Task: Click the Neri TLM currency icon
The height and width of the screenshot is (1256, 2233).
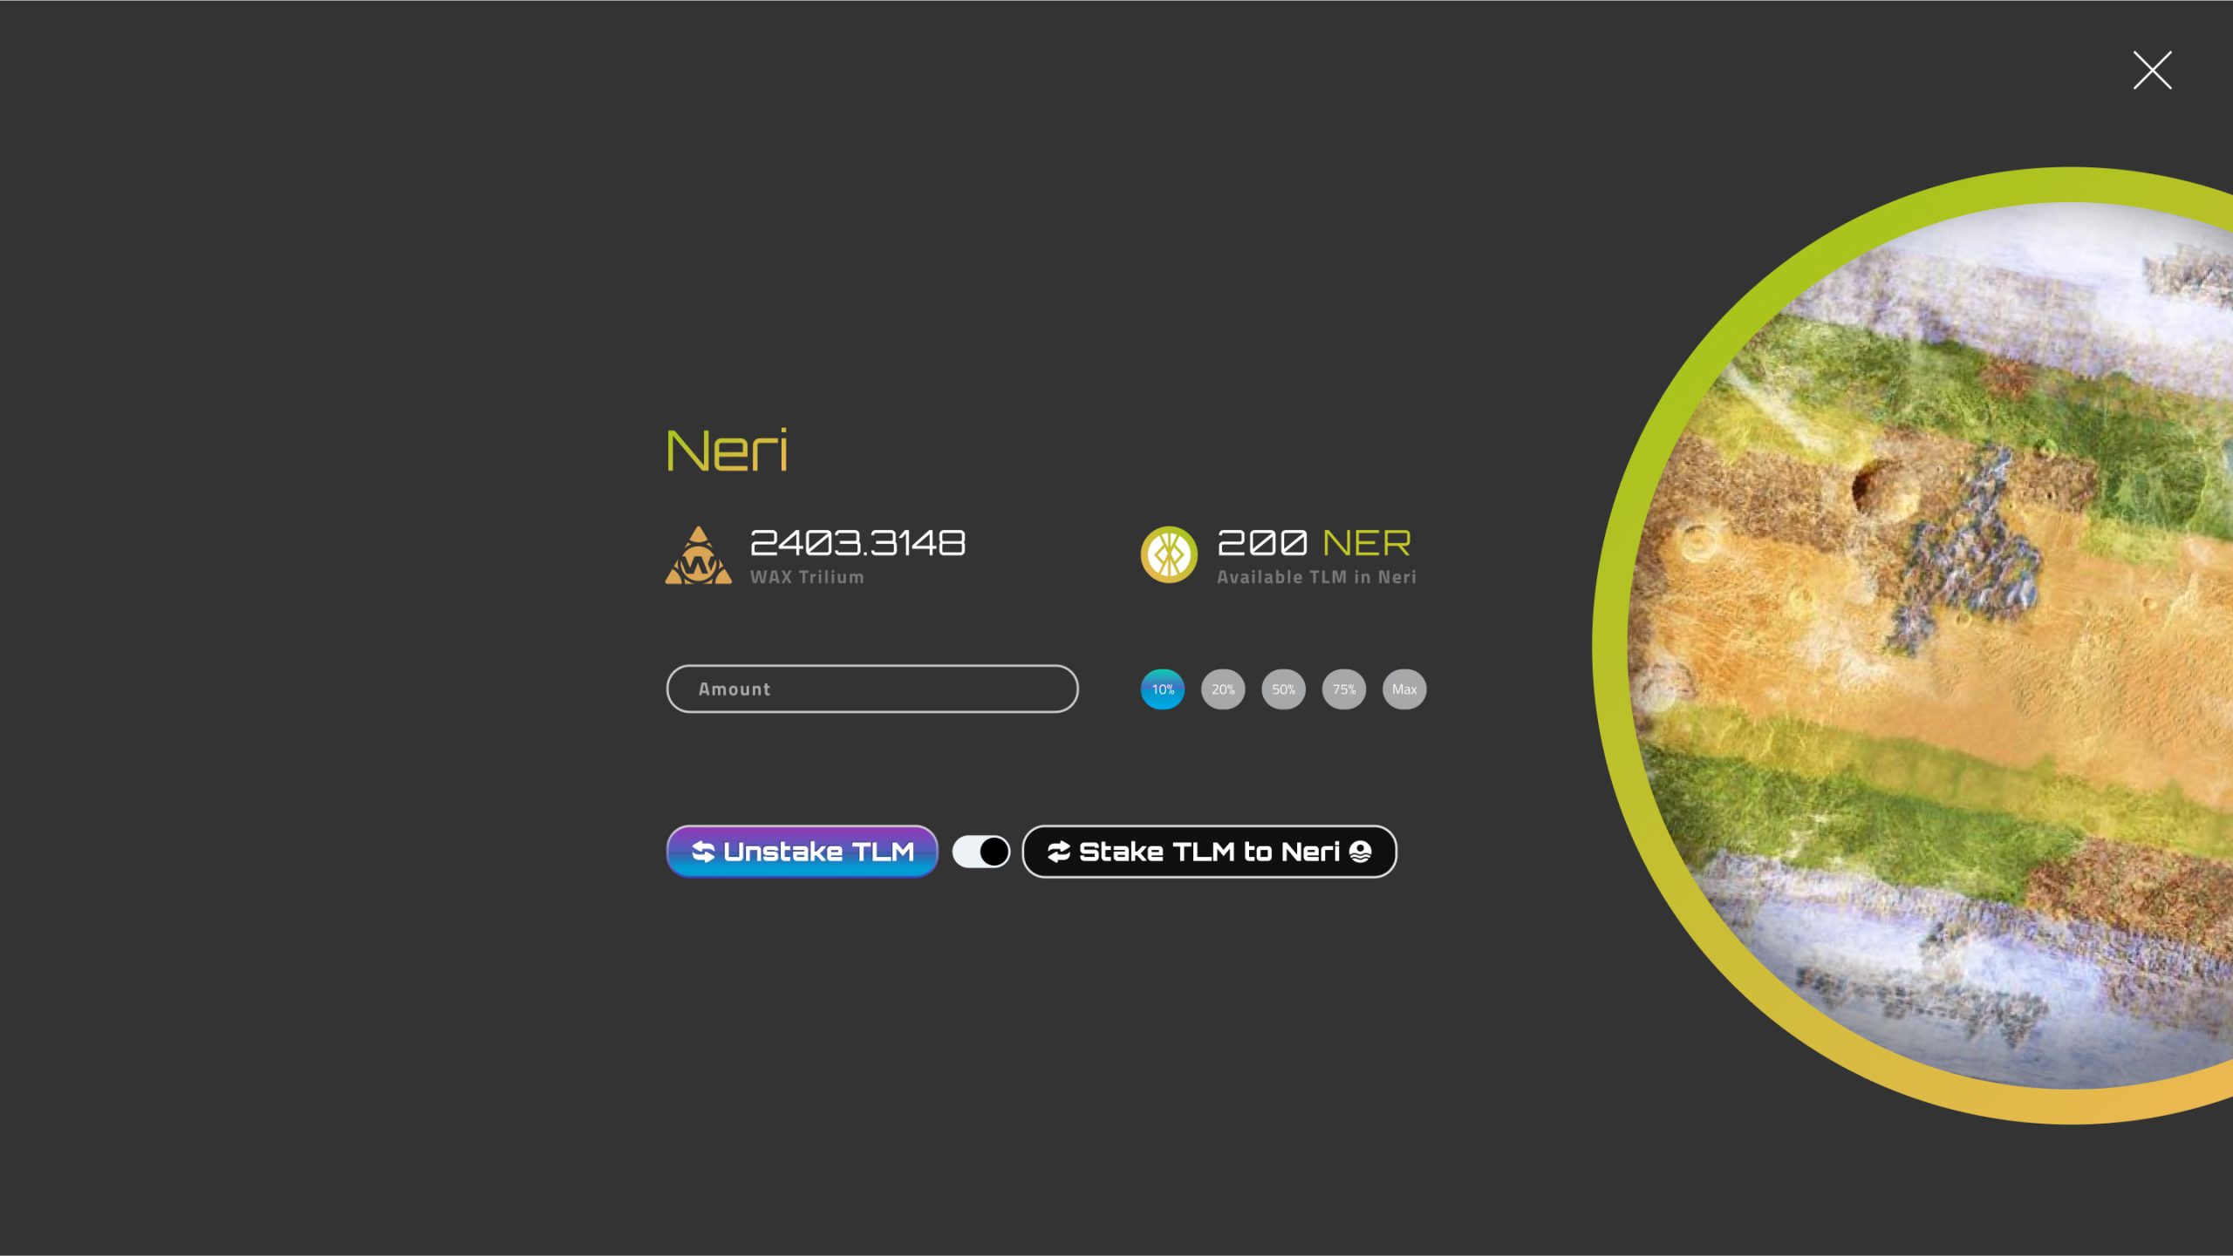Action: (1169, 554)
